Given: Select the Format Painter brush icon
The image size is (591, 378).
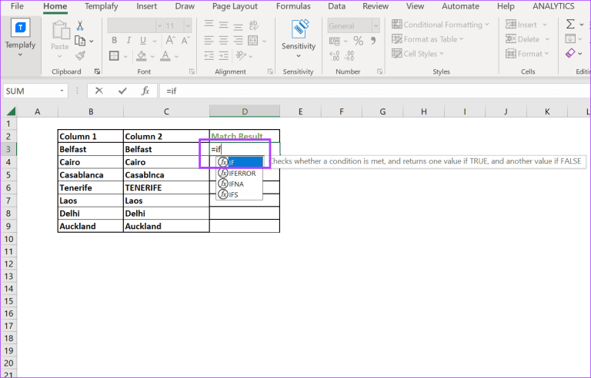Looking at the screenshot, I should [81, 55].
